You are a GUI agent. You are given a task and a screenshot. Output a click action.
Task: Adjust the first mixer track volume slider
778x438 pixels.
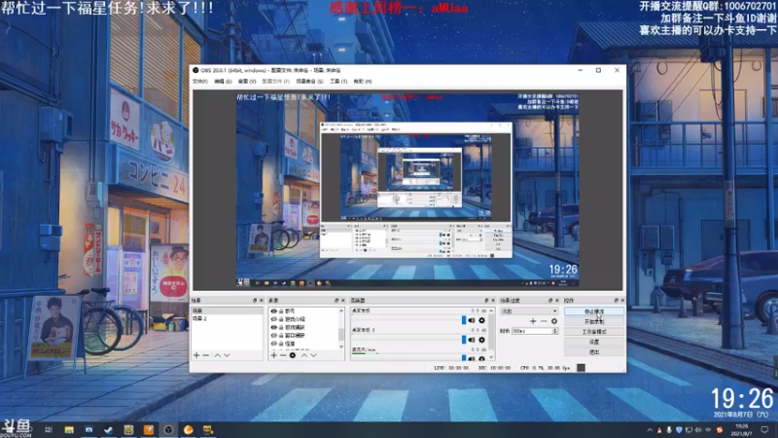point(408,321)
